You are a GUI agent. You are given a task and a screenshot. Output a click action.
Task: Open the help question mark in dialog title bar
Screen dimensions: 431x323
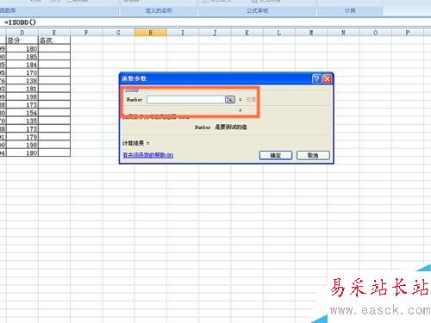pos(316,78)
